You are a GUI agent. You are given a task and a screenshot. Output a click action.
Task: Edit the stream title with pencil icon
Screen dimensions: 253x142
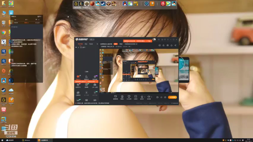pos(137,44)
